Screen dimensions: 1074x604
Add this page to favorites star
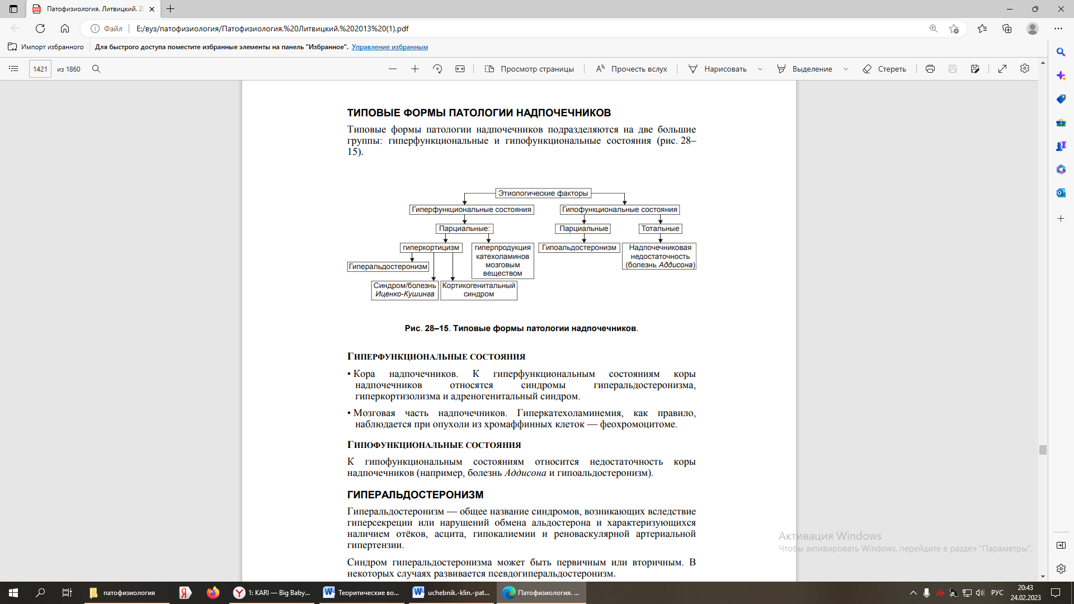click(x=954, y=29)
